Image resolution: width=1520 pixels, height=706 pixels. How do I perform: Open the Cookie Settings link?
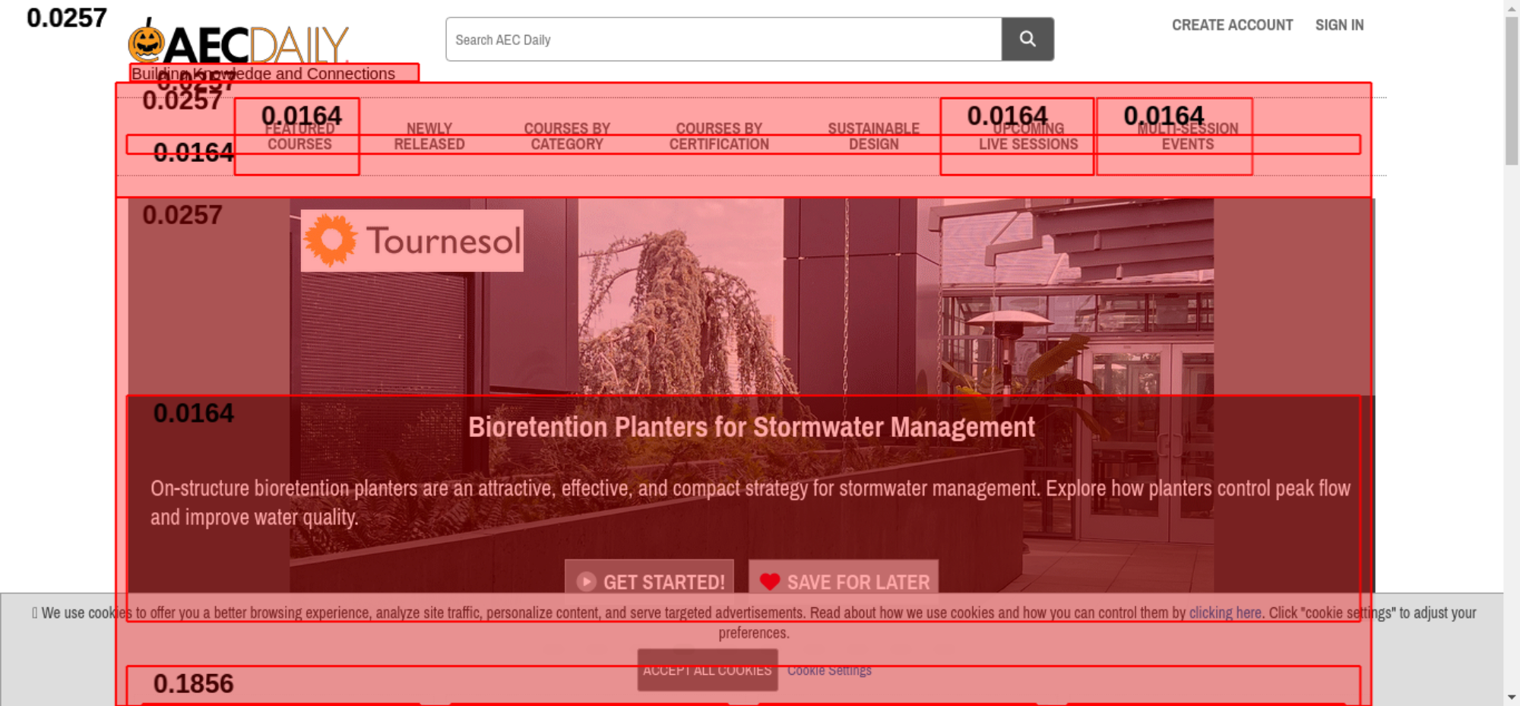pyautogui.click(x=829, y=670)
